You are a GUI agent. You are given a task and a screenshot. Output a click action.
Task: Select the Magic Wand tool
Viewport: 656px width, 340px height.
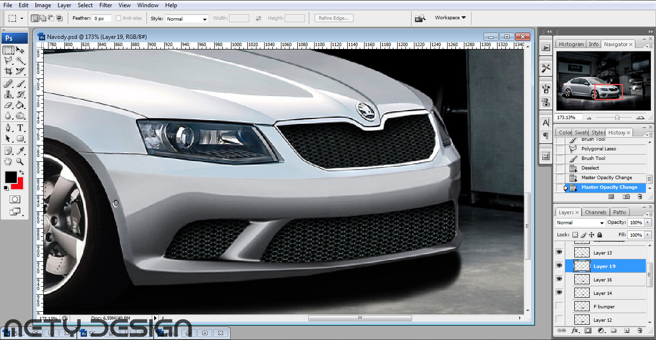20,61
